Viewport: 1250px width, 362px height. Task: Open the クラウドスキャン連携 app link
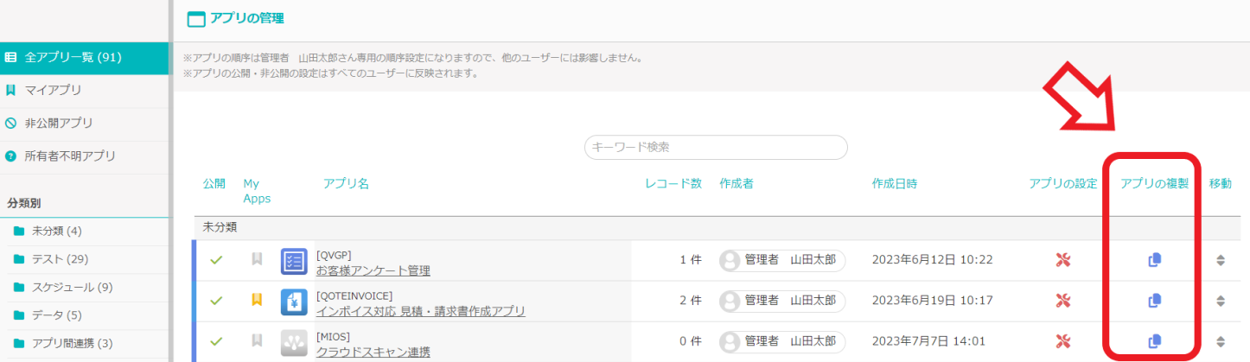[373, 352]
